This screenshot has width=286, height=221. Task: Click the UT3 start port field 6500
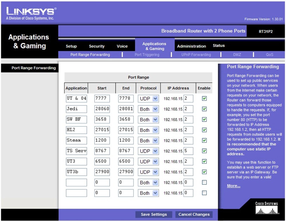pyautogui.click(x=102, y=161)
